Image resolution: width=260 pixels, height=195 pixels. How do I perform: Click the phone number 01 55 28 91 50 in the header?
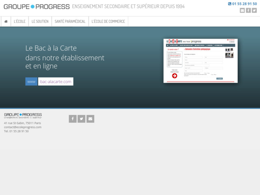click(245, 4)
